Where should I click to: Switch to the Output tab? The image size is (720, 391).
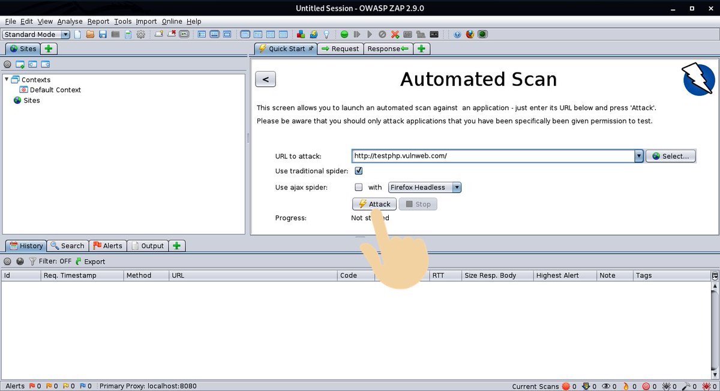147,245
